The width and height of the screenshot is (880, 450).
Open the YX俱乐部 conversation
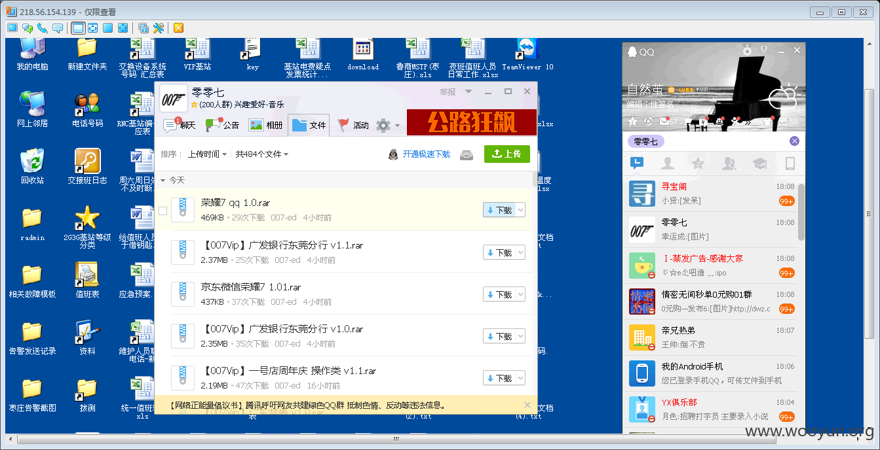tap(710, 409)
